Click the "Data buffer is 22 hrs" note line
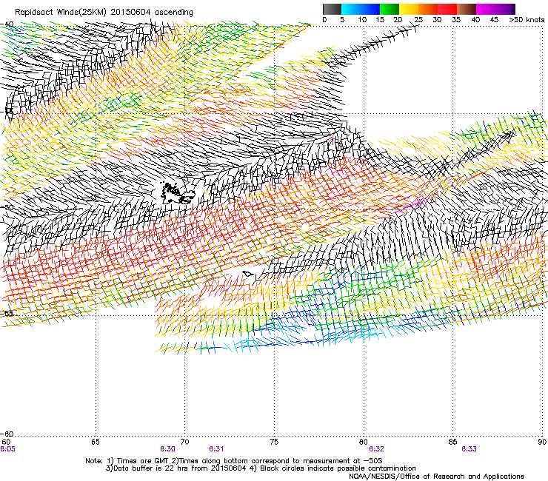Screen dimensions: 548x481 (261, 468)
